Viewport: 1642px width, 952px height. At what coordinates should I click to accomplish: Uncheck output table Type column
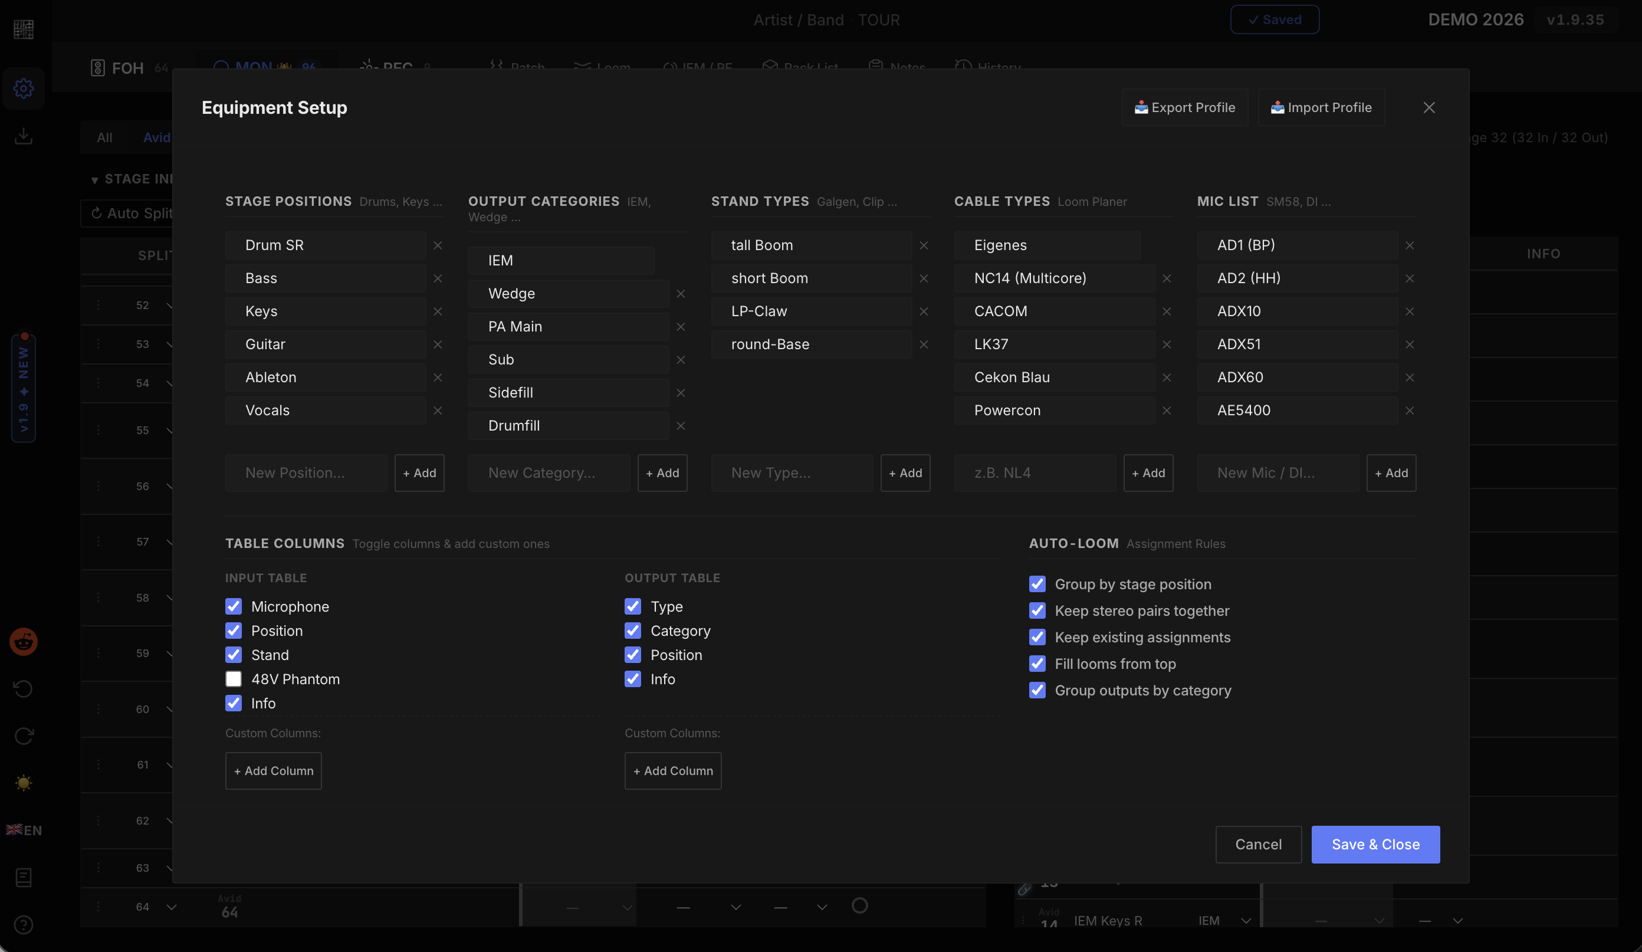(633, 606)
